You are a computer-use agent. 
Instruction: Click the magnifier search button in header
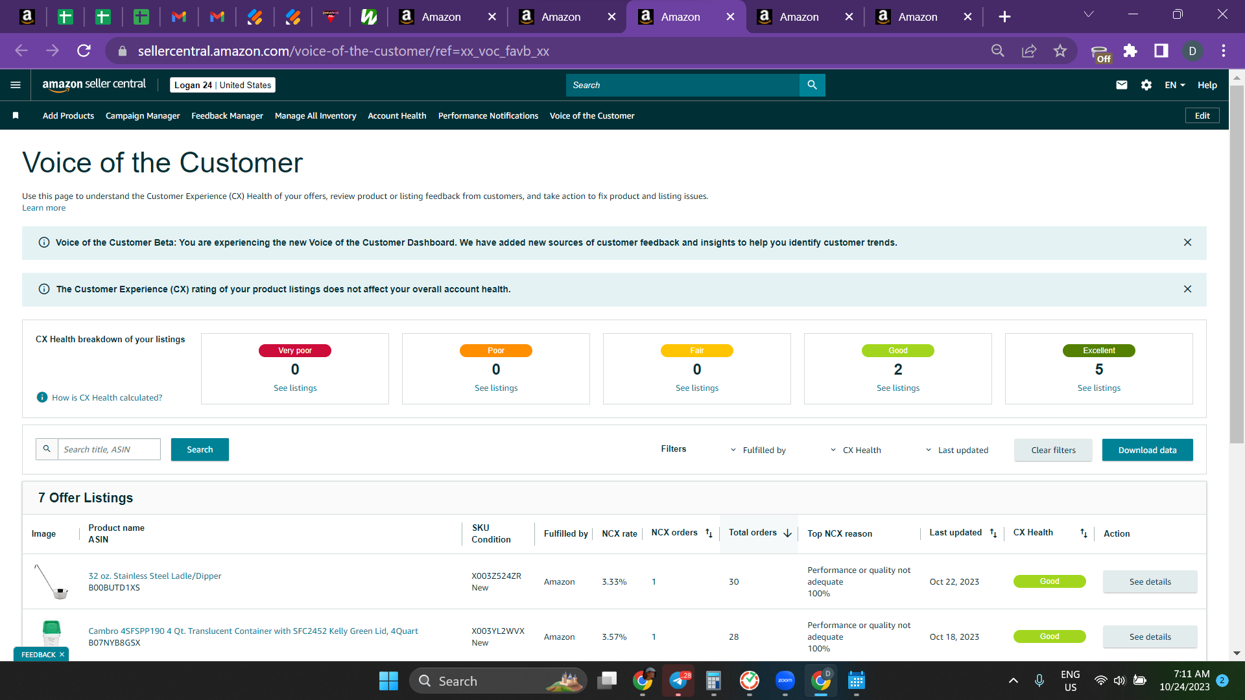[x=812, y=85]
